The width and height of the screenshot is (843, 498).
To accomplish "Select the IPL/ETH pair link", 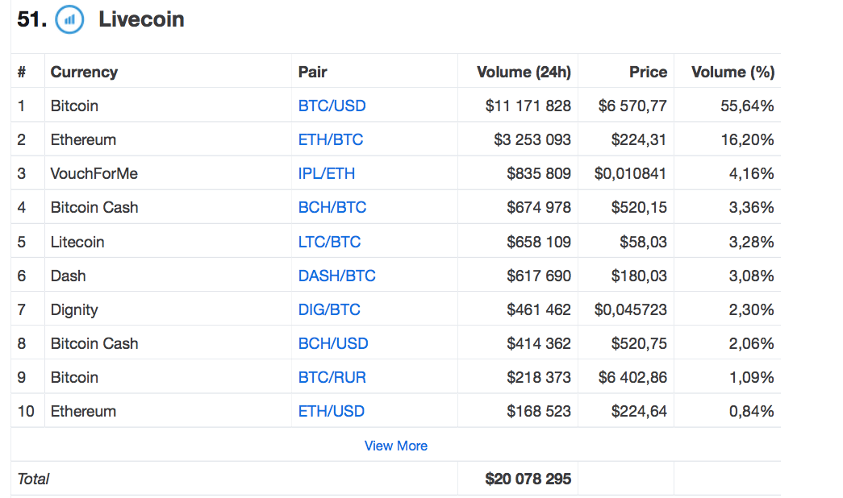I will [x=327, y=173].
